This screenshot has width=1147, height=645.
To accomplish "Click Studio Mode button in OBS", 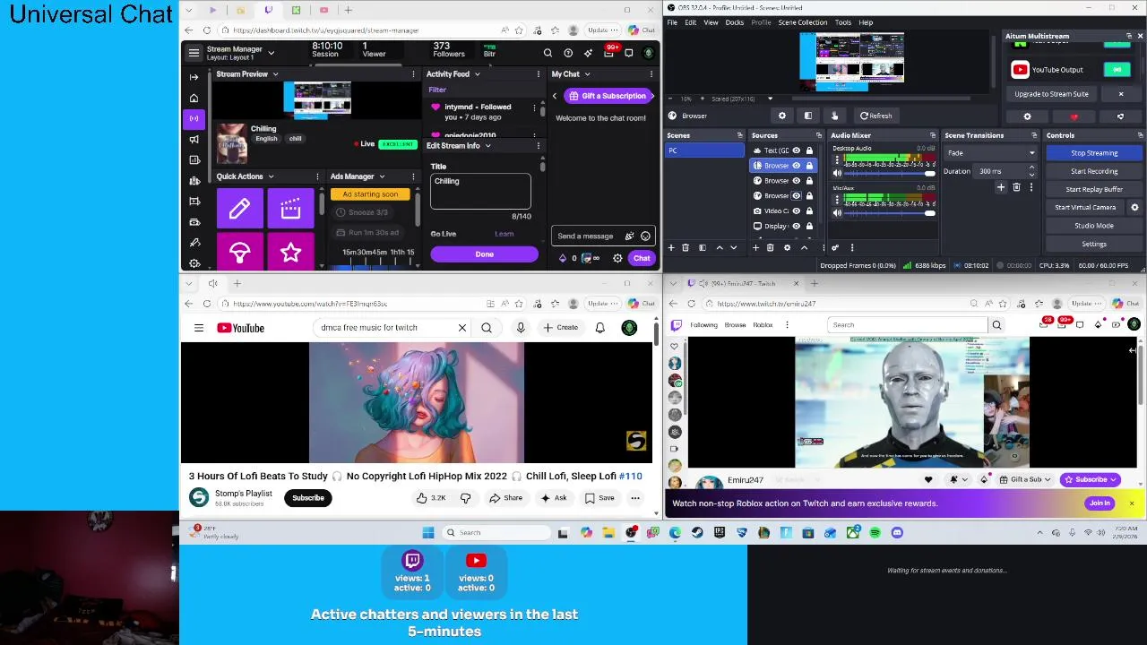I will 1094,226.
